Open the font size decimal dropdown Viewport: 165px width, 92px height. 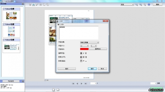pos(94,46)
